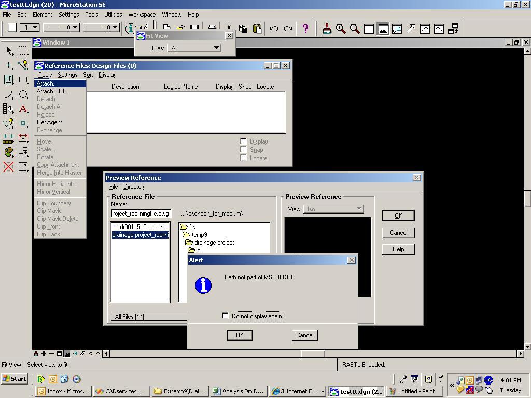This screenshot has height=398, width=531.
Task: Select the Delete Element red X tool
Action: tap(9, 166)
